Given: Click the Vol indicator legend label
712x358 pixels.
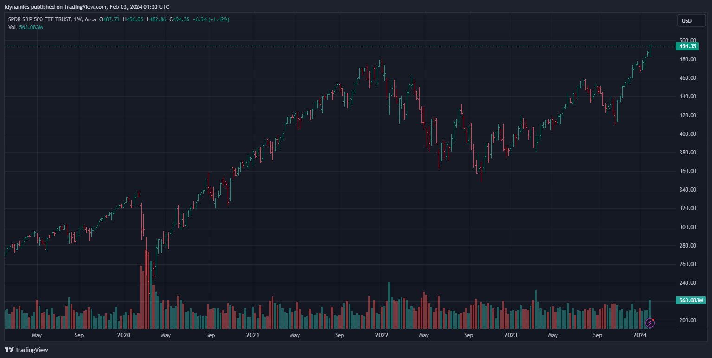Looking at the screenshot, I should [x=12, y=27].
